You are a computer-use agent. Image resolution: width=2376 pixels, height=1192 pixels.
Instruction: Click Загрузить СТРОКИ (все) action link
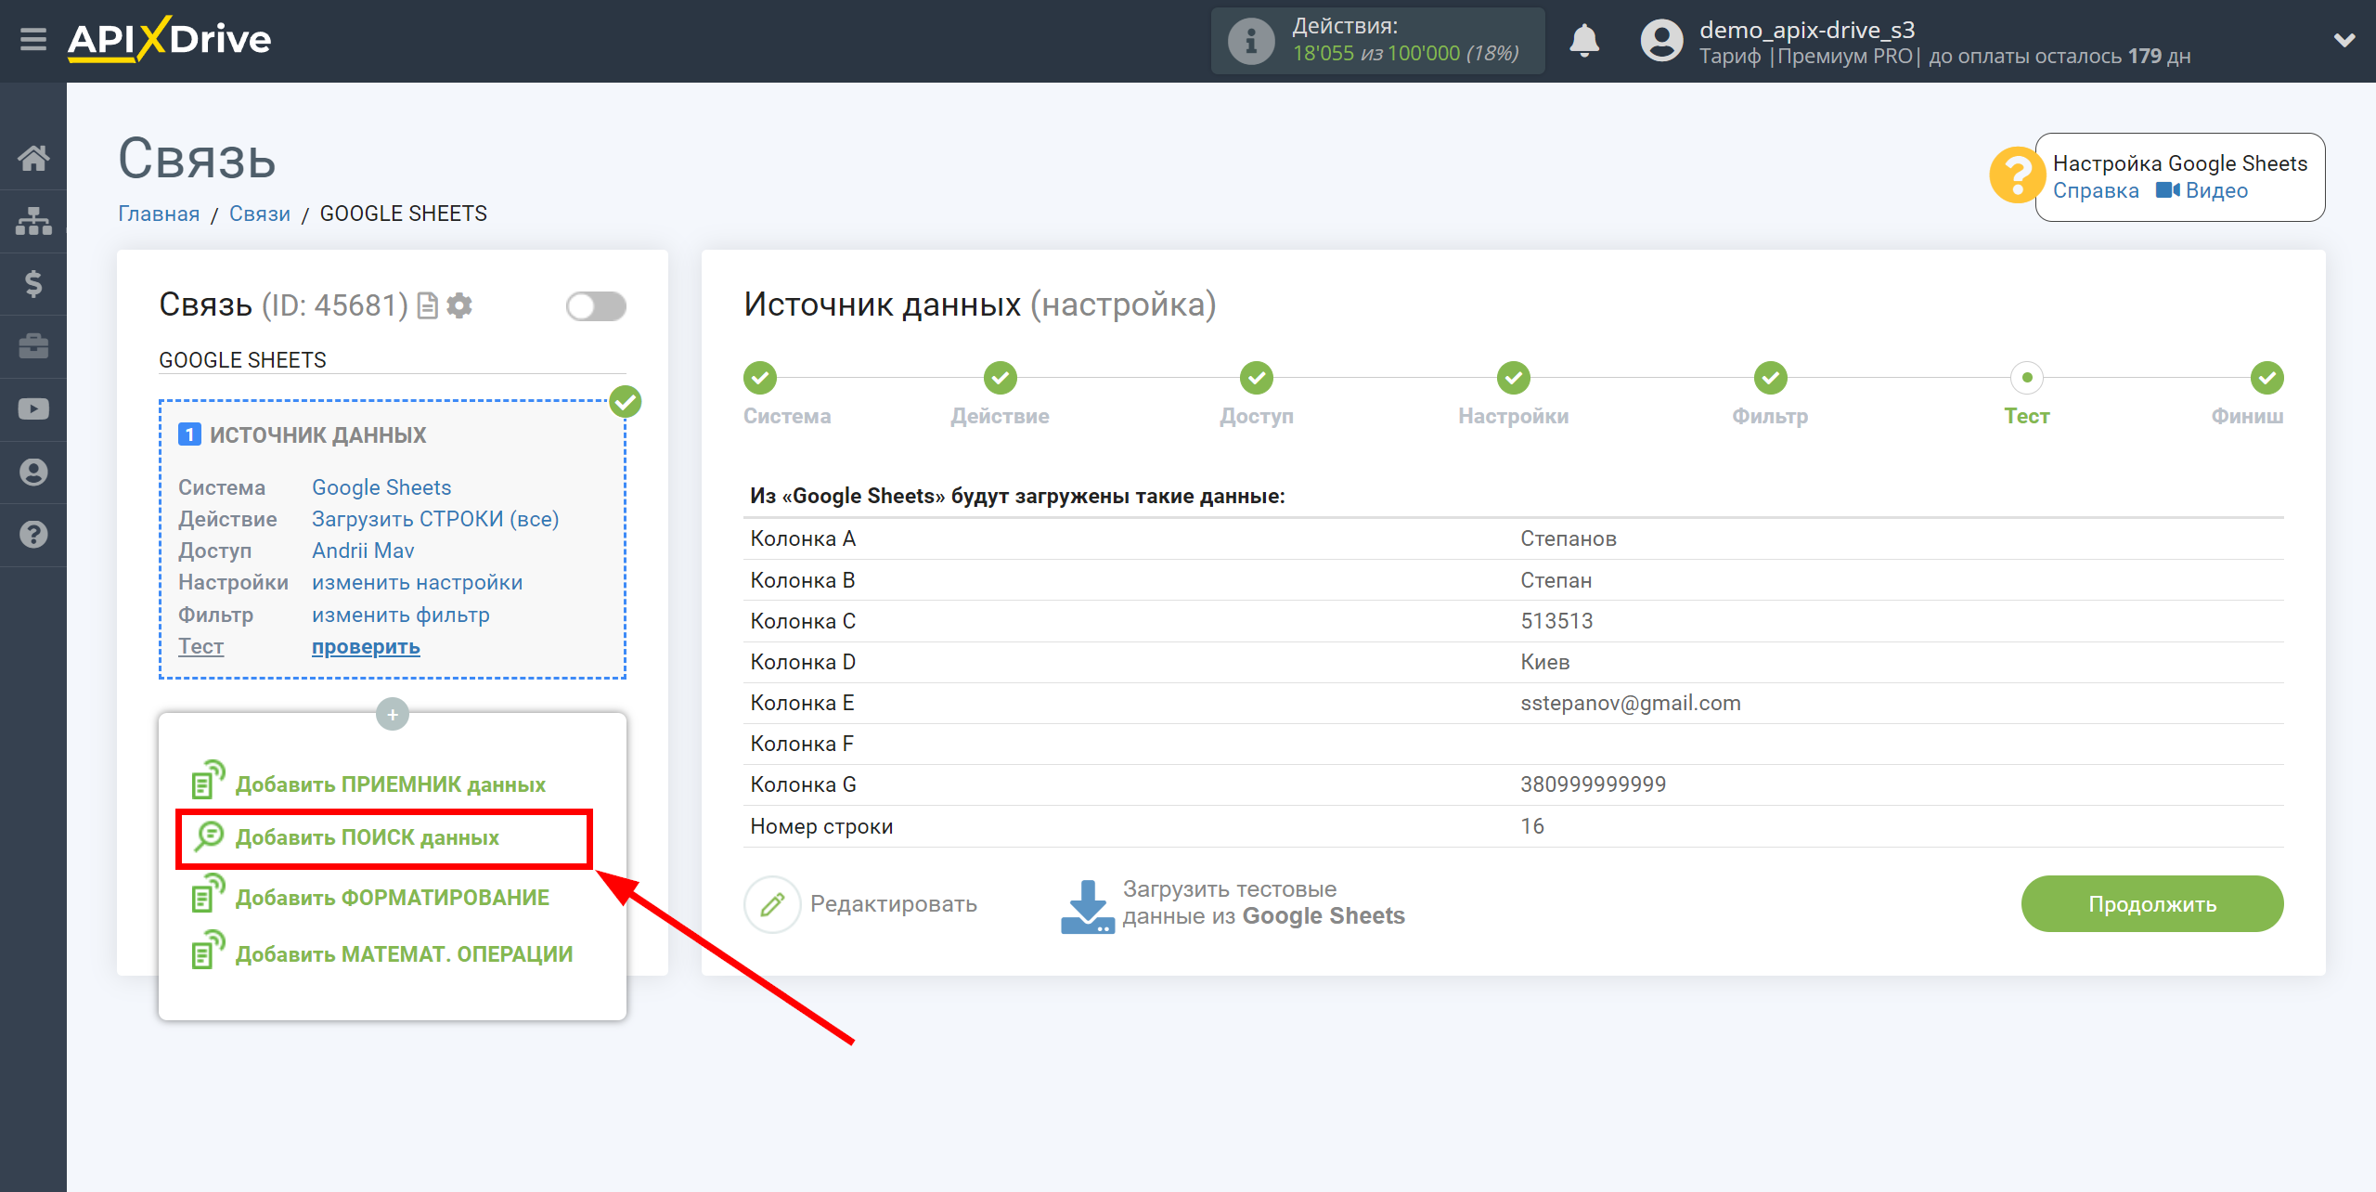(x=435, y=519)
